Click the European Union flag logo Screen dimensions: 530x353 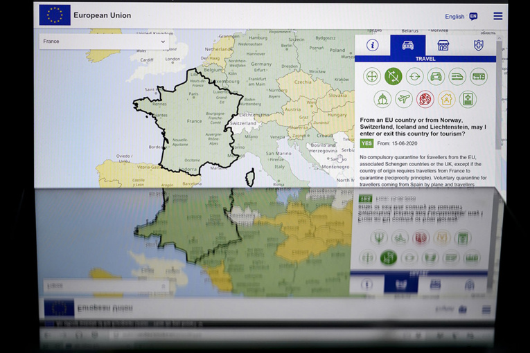point(55,15)
